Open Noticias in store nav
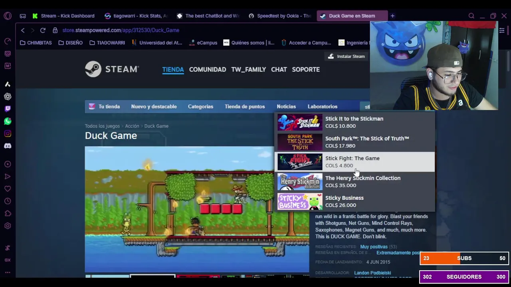The width and height of the screenshot is (511, 287). click(286, 106)
